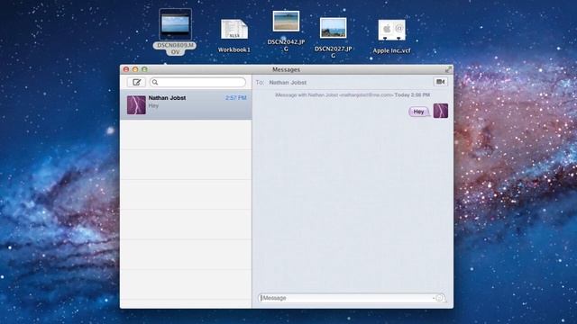Click the To recipient Nathan Jobst
Viewport: 577px width, 324px height.
[288, 83]
